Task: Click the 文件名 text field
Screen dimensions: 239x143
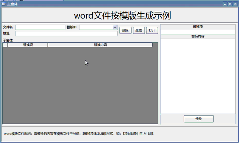Action: tap(40, 27)
